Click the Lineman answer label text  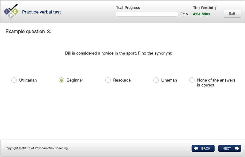tap(169, 80)
